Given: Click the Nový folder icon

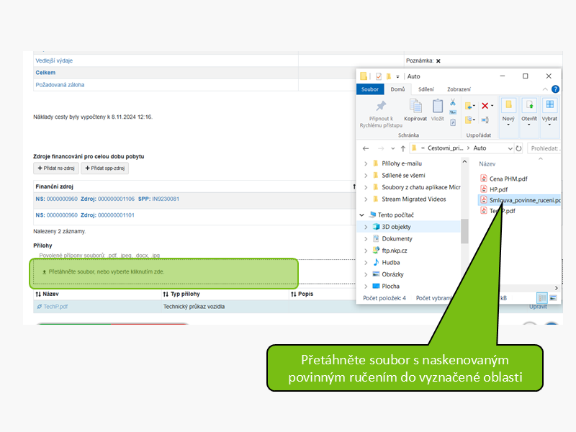Looking at the screenshot, I should coord(508,105).
